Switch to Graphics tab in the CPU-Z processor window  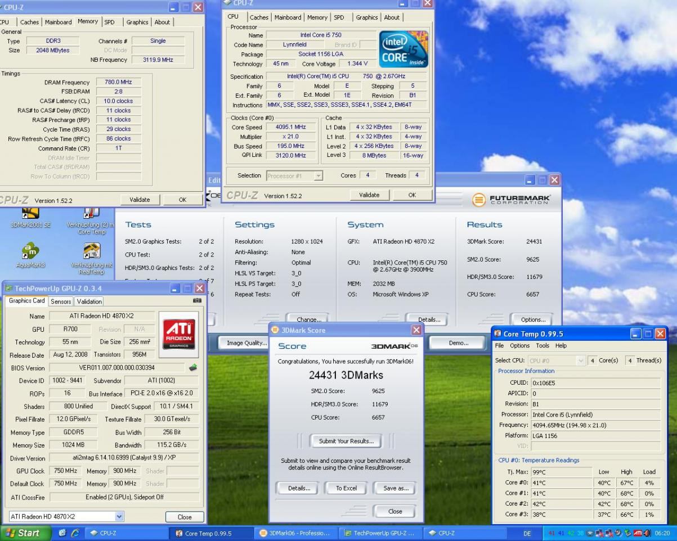(367, 17)
